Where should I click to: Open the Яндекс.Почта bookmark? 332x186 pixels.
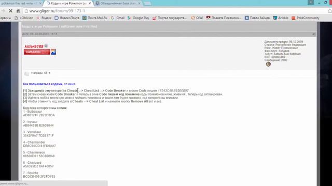coord(67,18)
